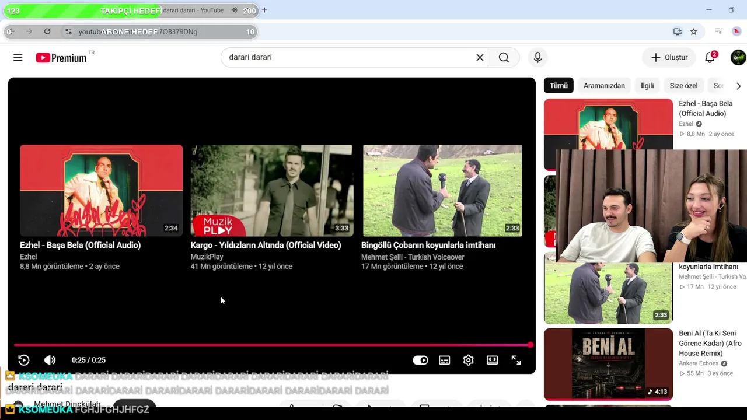Screen dimensions: 747x420
Task: Click the '41 Mn görüntüleme • 12 yıl önce' text
Action: point(241,267)
